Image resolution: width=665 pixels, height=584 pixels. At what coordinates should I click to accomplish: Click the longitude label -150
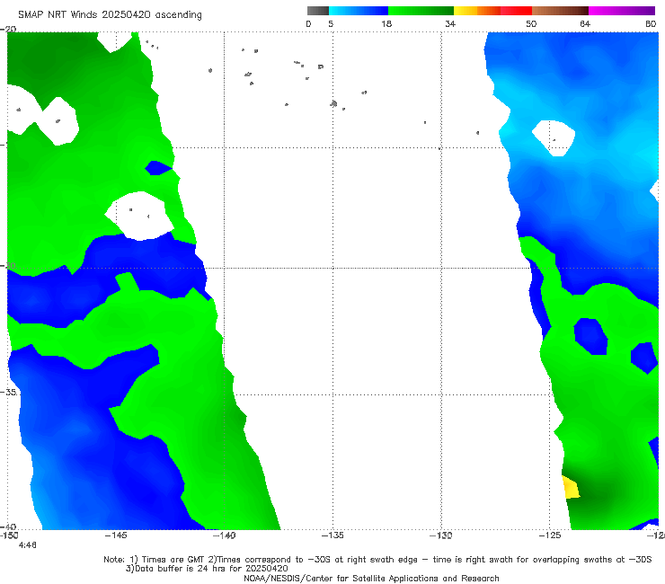(x=9, y=535)
